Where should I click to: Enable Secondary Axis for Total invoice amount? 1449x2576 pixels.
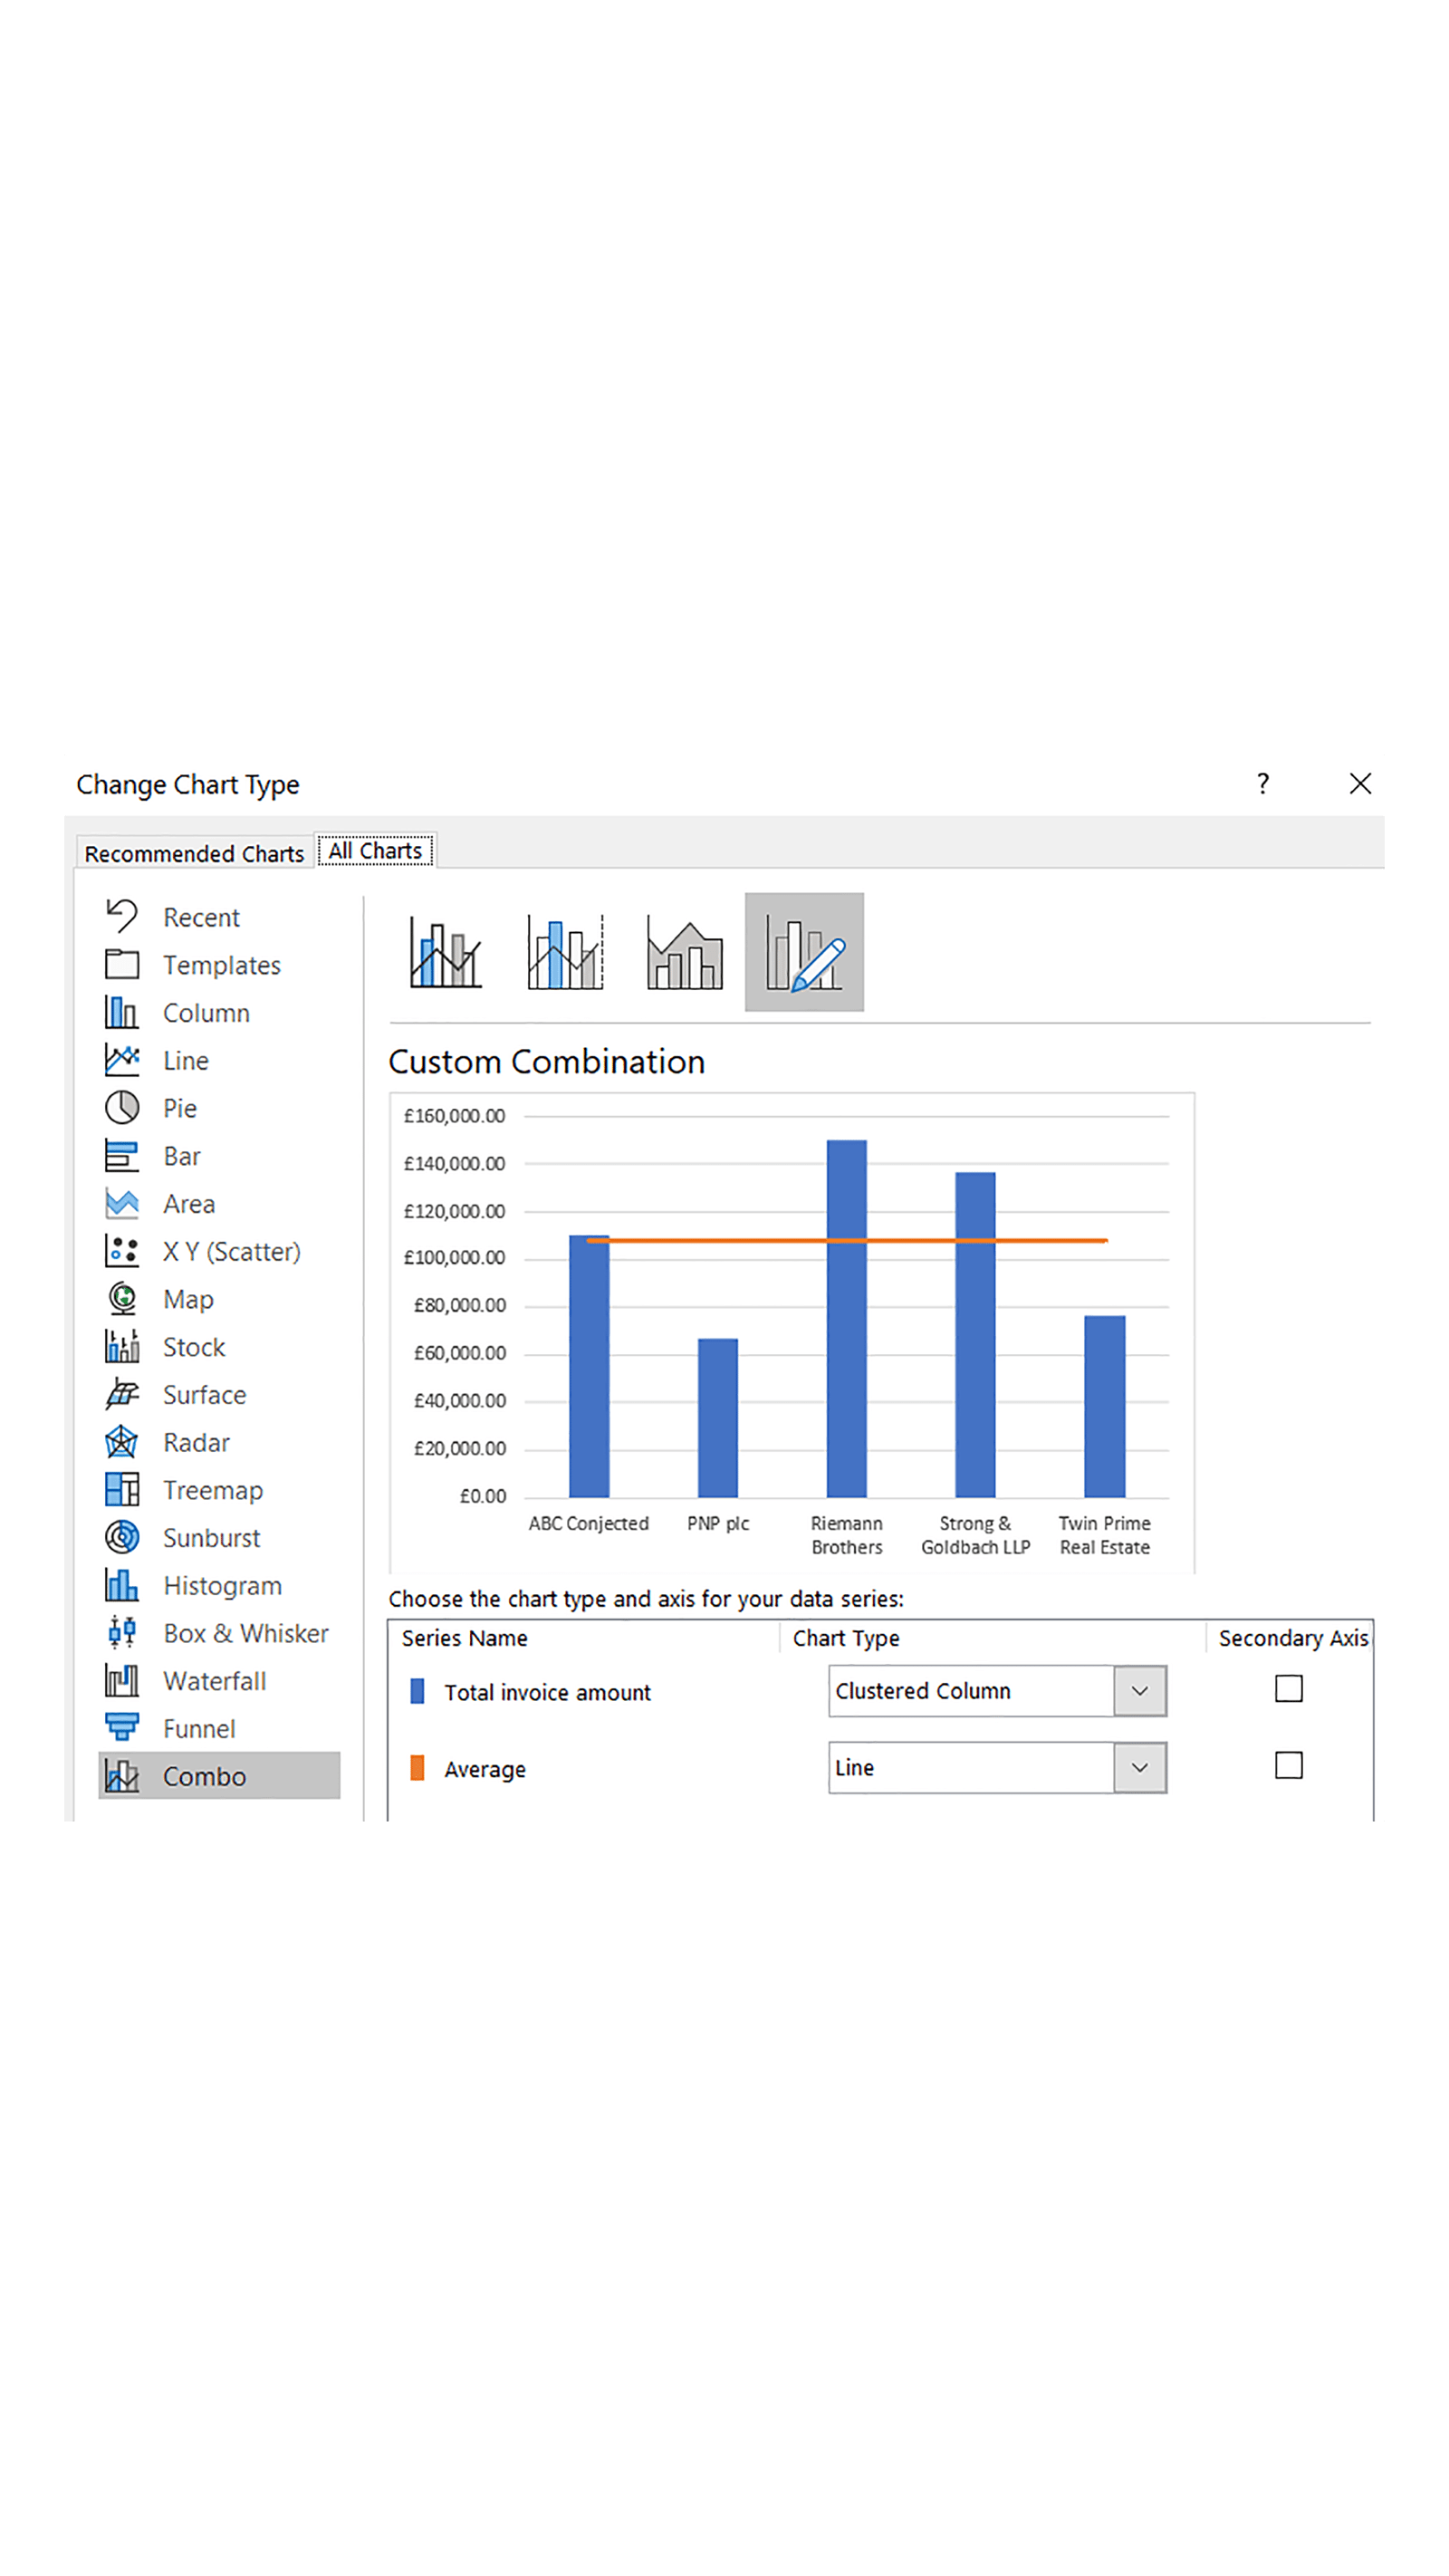click(x=1288, y=1689)
